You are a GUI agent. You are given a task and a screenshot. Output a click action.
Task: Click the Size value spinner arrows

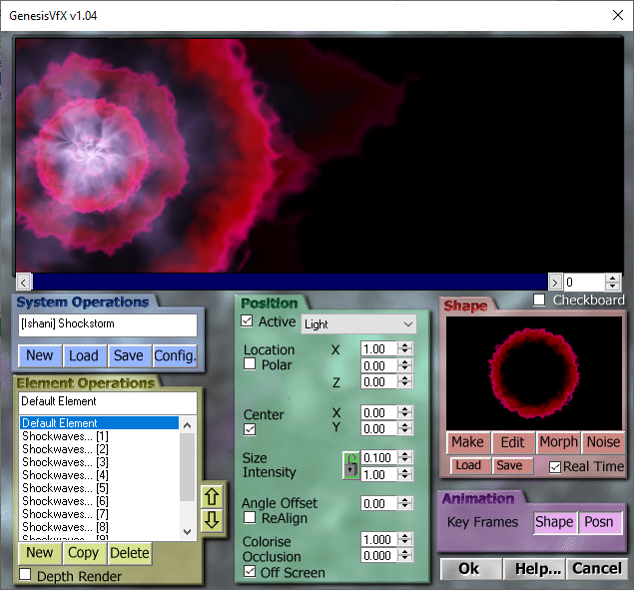[x=404, y=457]
